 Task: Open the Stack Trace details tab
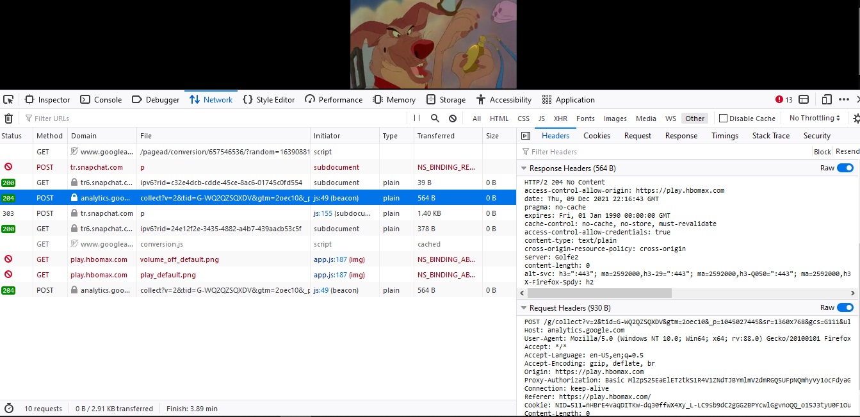coord(771,136)
